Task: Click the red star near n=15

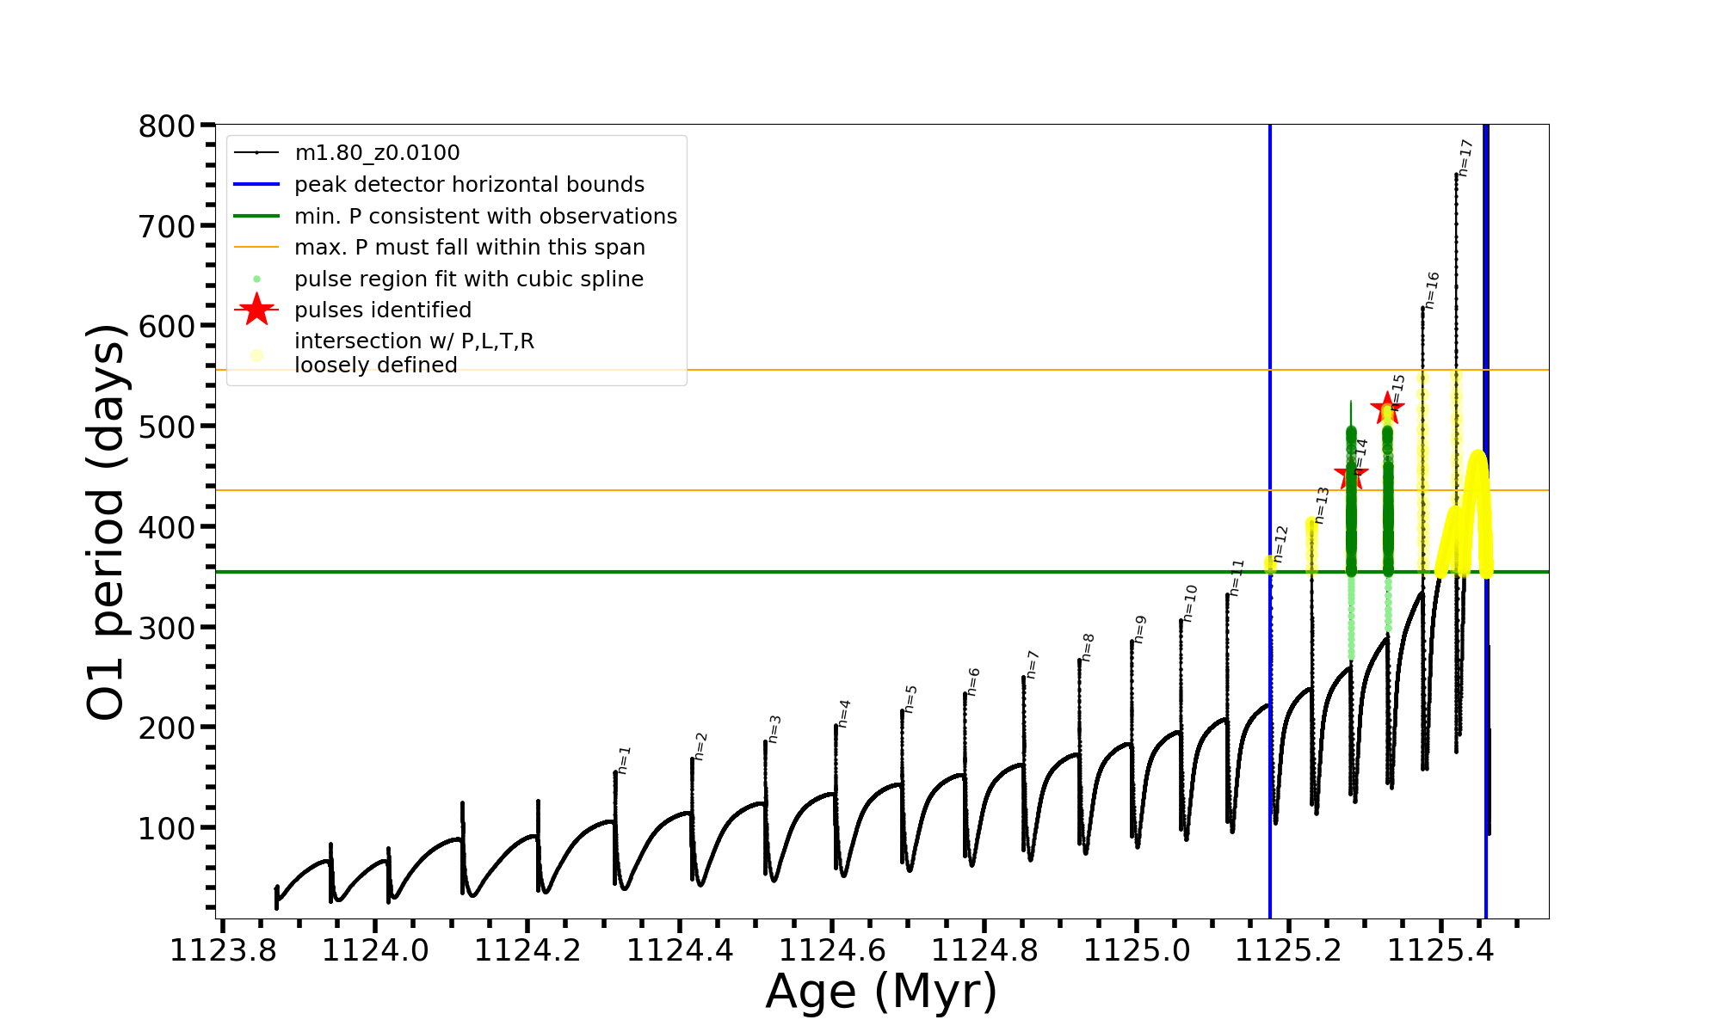Action: [x=1386, y=408]
